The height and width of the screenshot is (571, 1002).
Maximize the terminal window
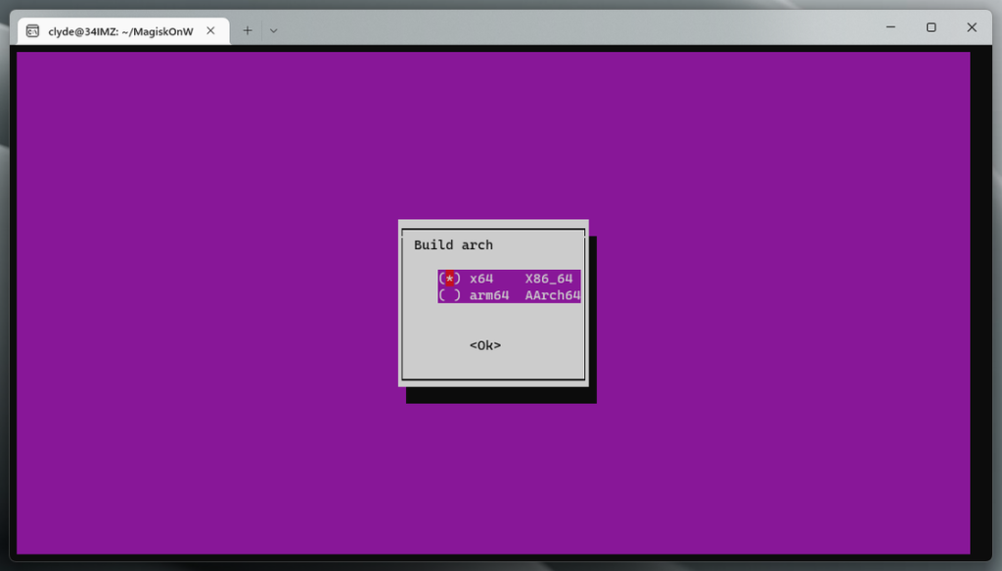pos(931,27)
